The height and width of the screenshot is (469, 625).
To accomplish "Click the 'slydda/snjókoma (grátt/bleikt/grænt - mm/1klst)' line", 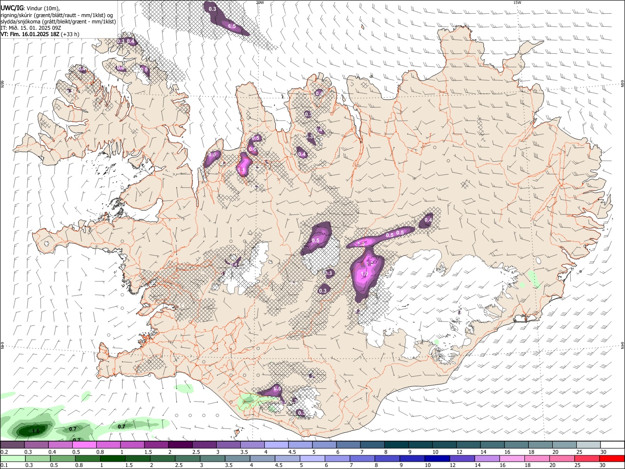I will click(58, 21).
